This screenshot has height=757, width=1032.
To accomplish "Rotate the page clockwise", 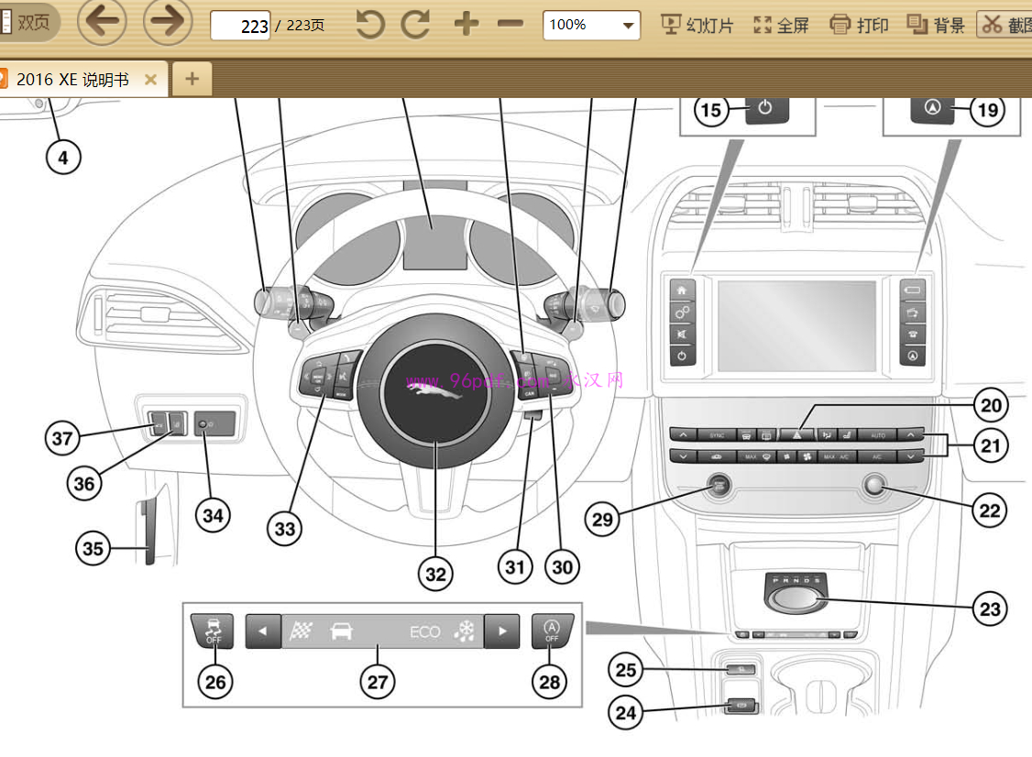I will 415,25.
